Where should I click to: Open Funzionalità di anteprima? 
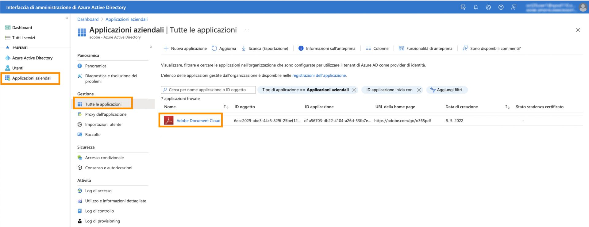tap(425, 48)
